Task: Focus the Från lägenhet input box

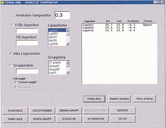Action: point(27,31)
